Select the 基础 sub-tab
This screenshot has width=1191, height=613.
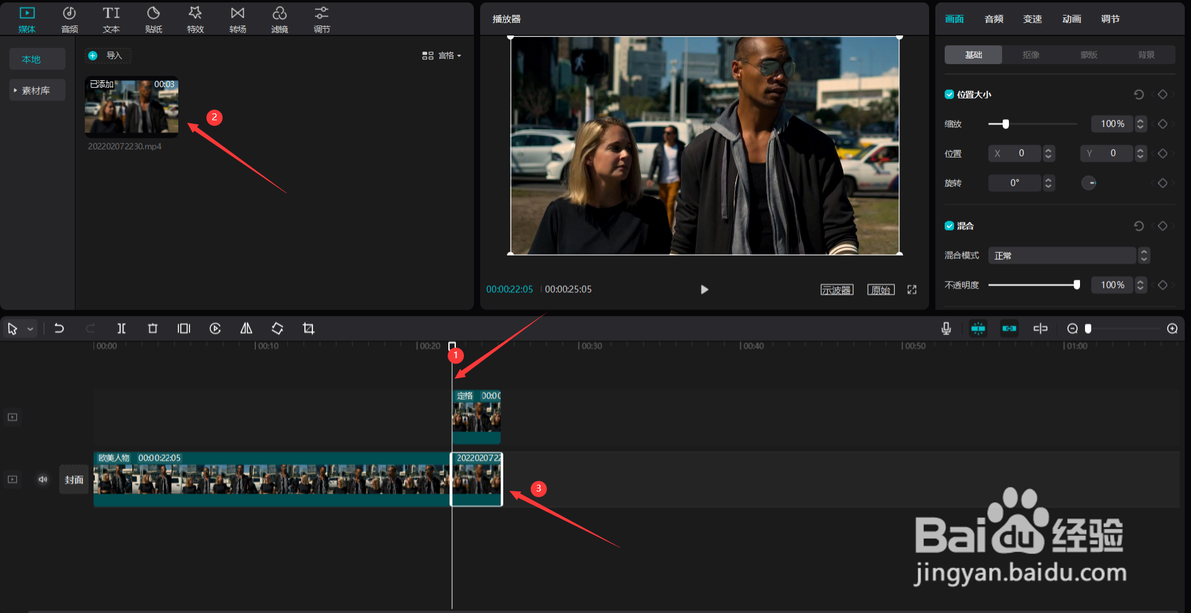(973, 55)
